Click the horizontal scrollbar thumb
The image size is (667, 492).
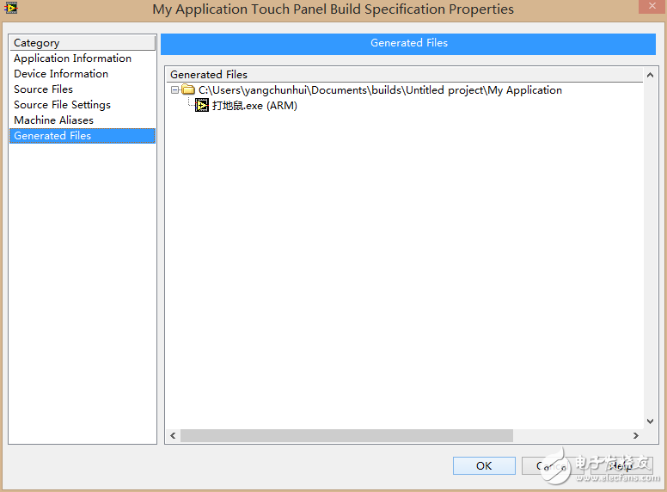click(346, 435)
